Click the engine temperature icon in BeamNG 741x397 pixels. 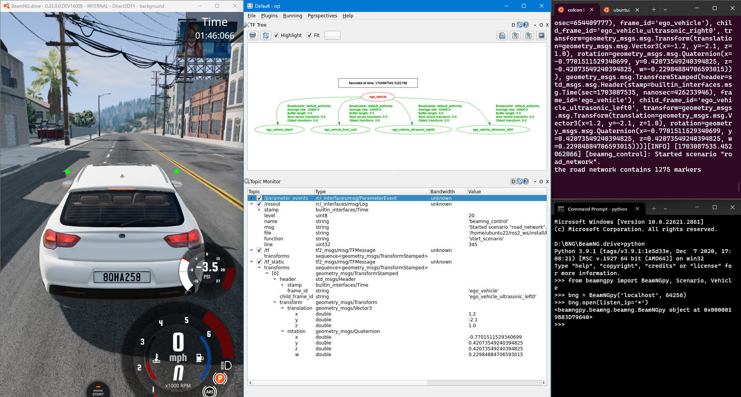point(156,358)
